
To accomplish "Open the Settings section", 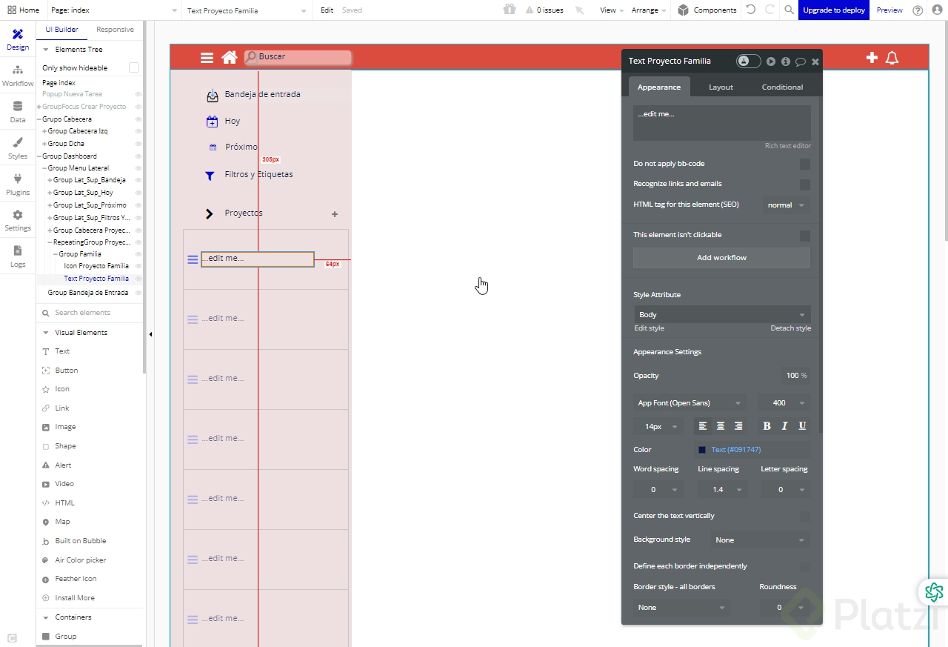I will tap(18, 220).
